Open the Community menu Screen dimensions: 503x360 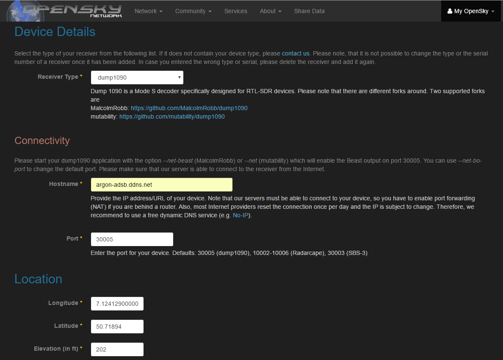(x=193, y=11)
